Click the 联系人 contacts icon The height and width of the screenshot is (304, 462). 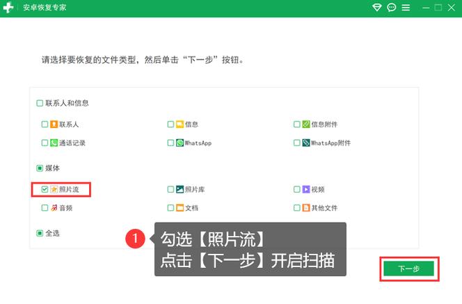[54, 125]
